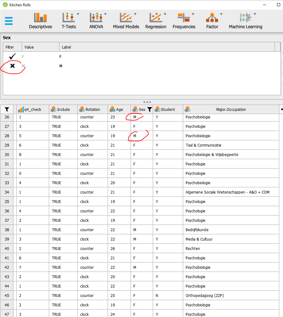Toggle the filter cross for value M
Image resolution: width=283 pixels, height=317 pixels.
(13, 66)
